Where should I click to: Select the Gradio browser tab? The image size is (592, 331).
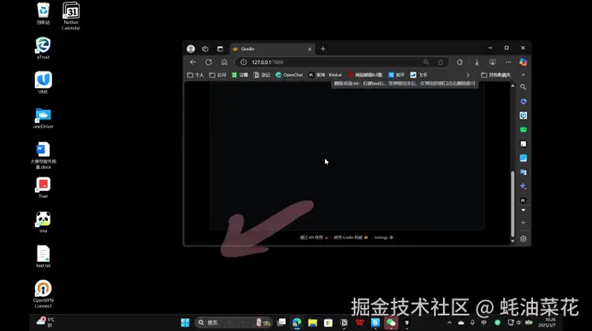tap(272, 49)
